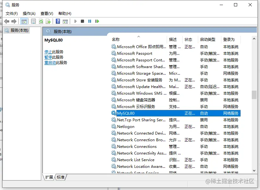Go forward with the right arrow toolbar icon

[14, 21]
